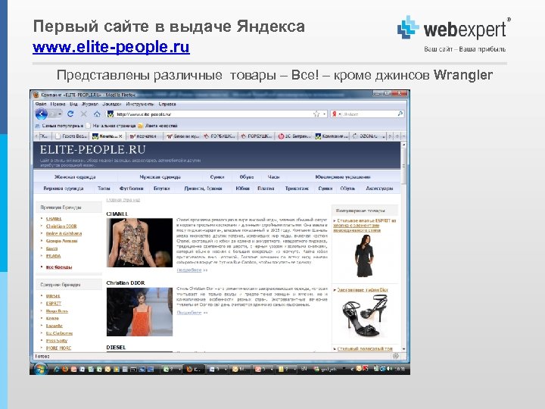Click the Windows Start orb
The height and width of the screenshot is (409, 545).
pyautogui.click(x=39, y=369)
